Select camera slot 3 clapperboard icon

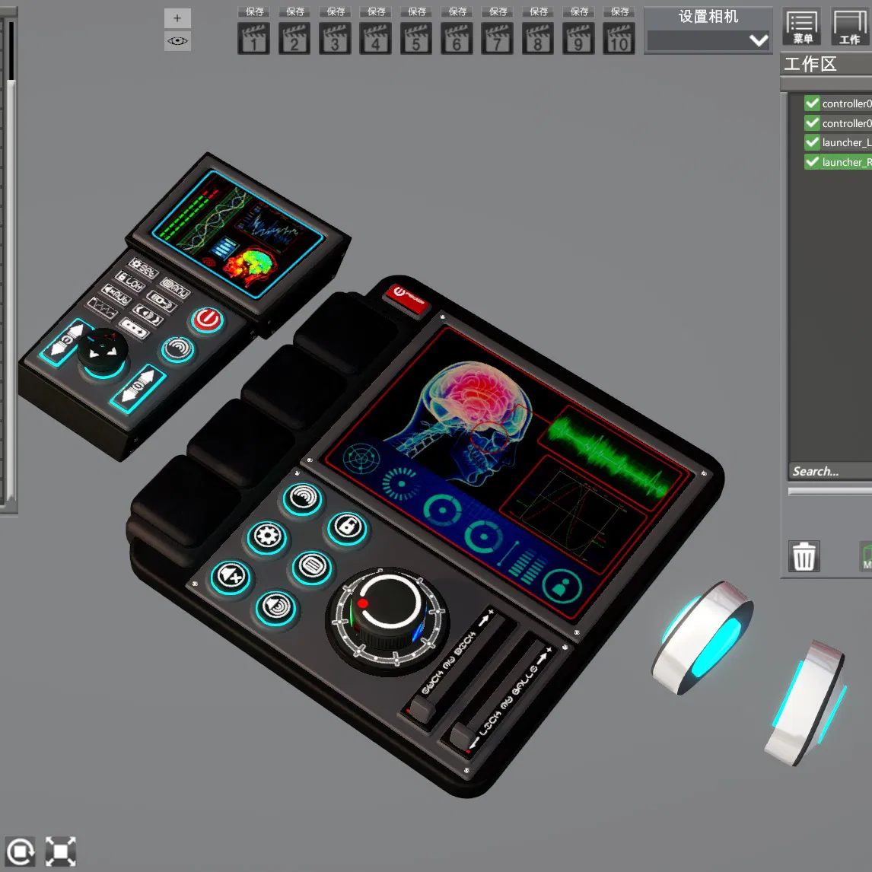point(335,38)
